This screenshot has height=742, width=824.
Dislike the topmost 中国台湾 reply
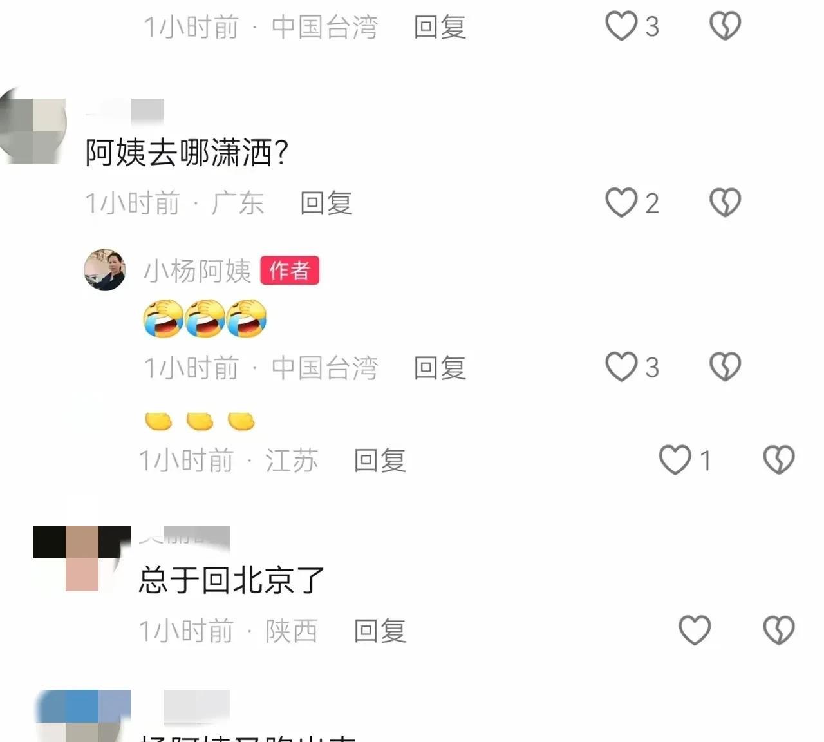(726, 26)
